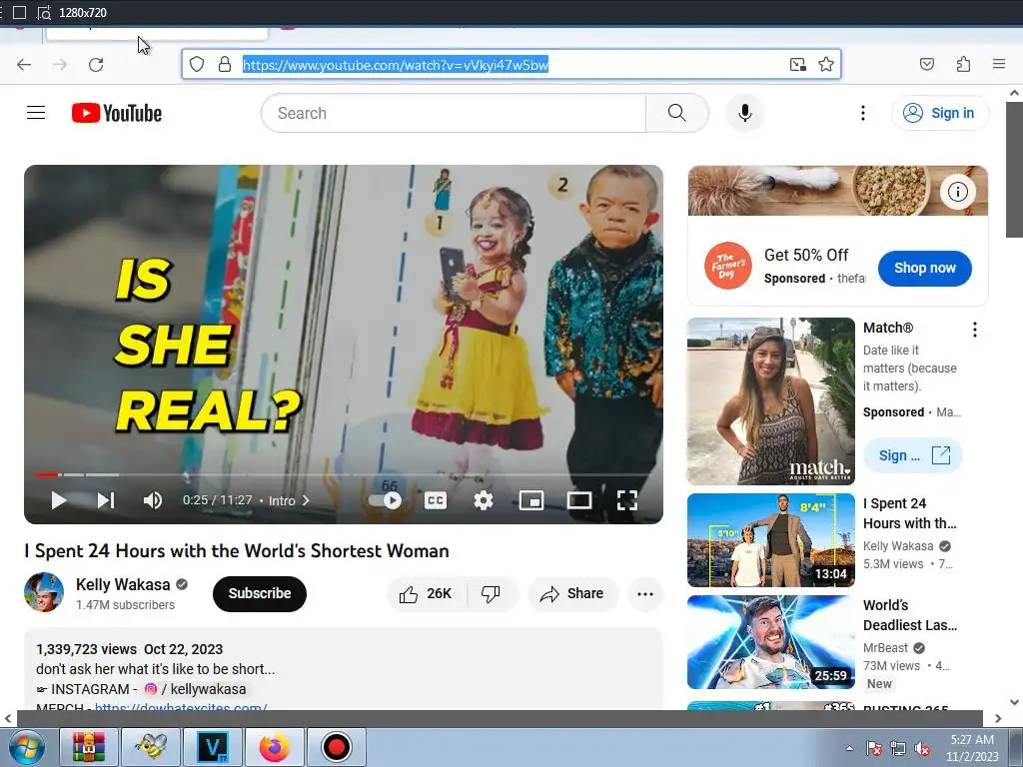Image resolution: width=1023 pixels, height=767 pixels.
Task: Dislike this video
Action: coord(492,593)
